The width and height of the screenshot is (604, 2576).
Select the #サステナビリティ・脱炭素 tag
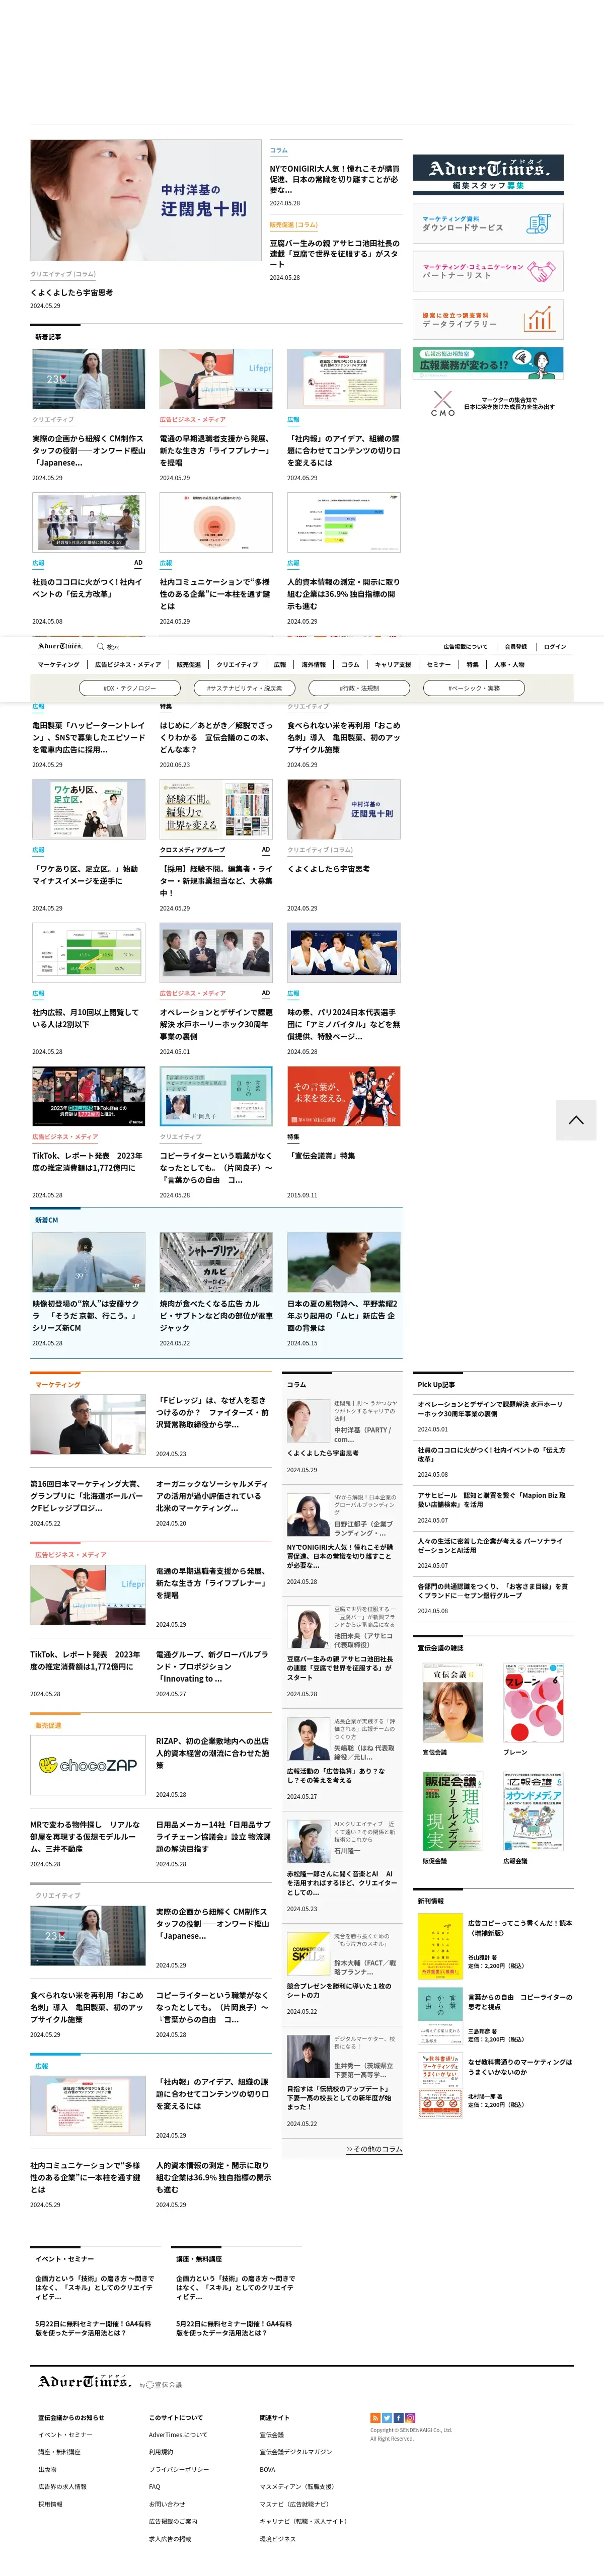(x=245, y=688)
